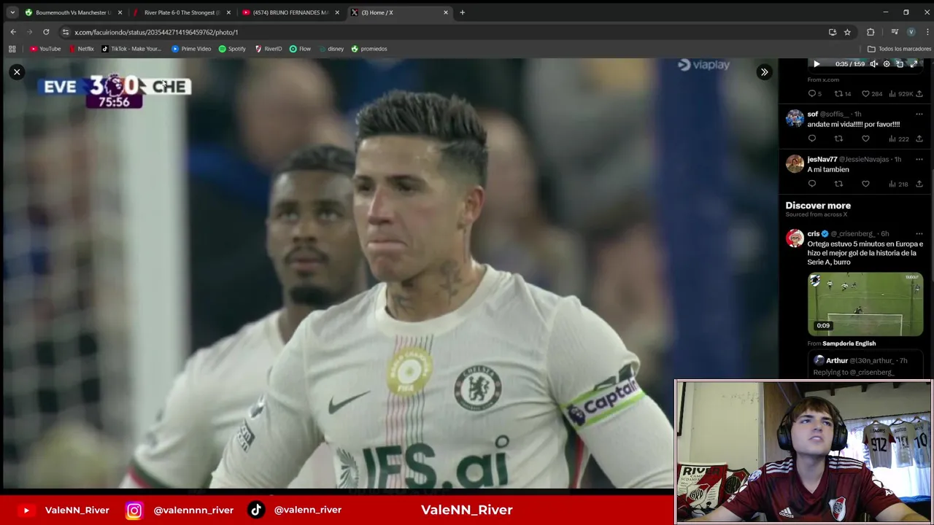This screenshot has width=934, height=525.
Task: Open the Chrome profile V avatar
Action: pyautogui.click(x=911, y=32)
